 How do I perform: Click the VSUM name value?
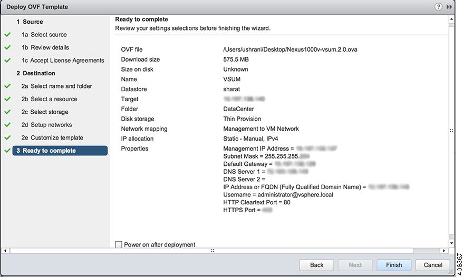coord(232,79)
